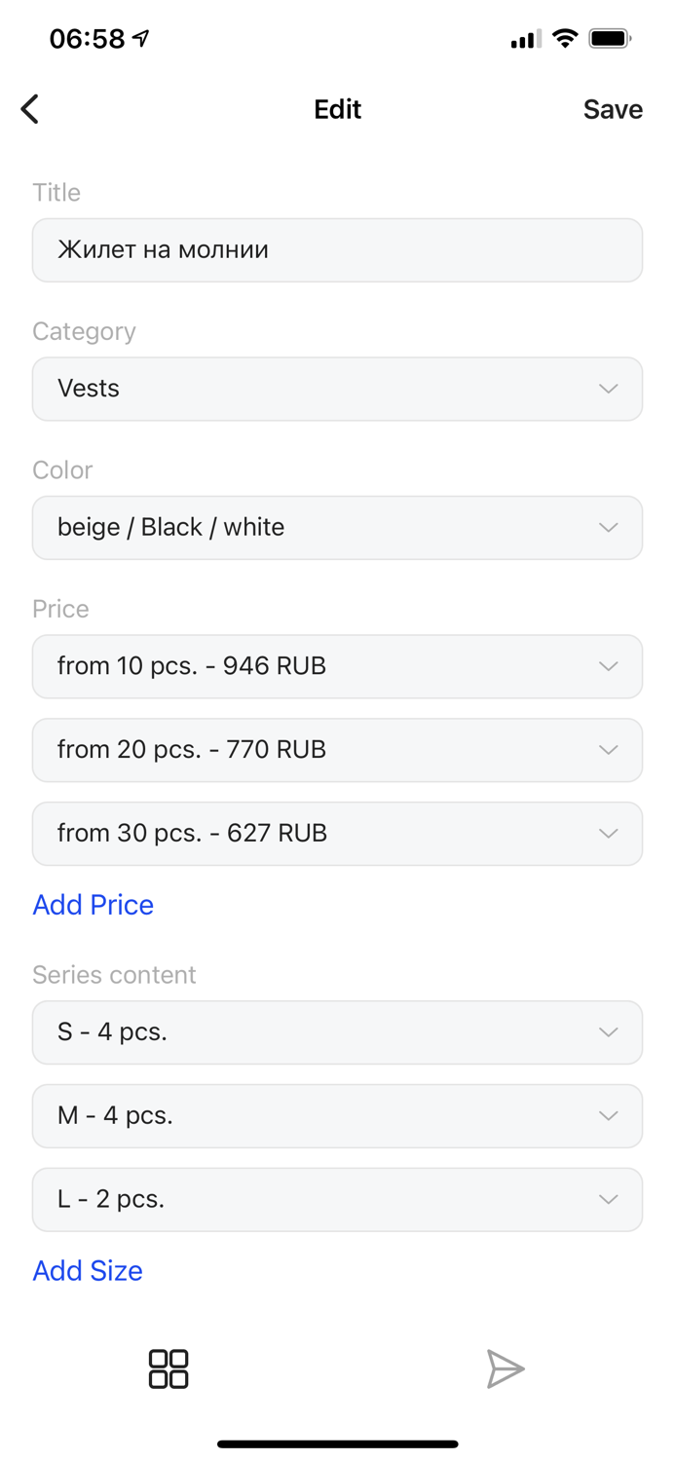Open the price tier from 10 pcs.

click(337, 666)
